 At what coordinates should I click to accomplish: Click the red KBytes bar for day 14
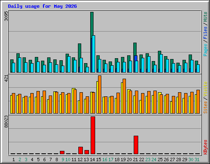point(93,135)
